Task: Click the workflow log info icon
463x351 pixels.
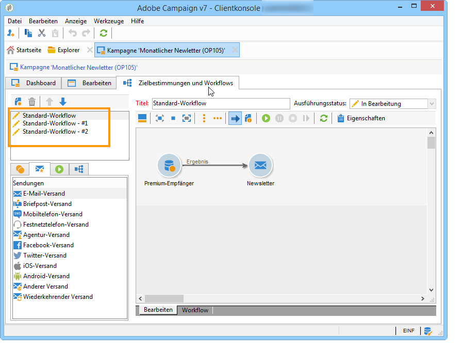Action: pyautogui.click(x=249, y=118)
